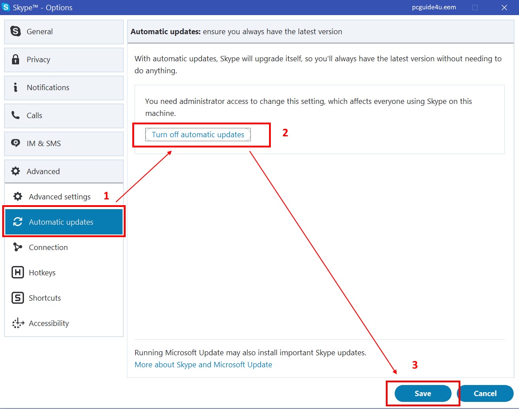The image size is (519, 409).
Task: Switch to the Privacy options tab
Action: pos(64,60)
